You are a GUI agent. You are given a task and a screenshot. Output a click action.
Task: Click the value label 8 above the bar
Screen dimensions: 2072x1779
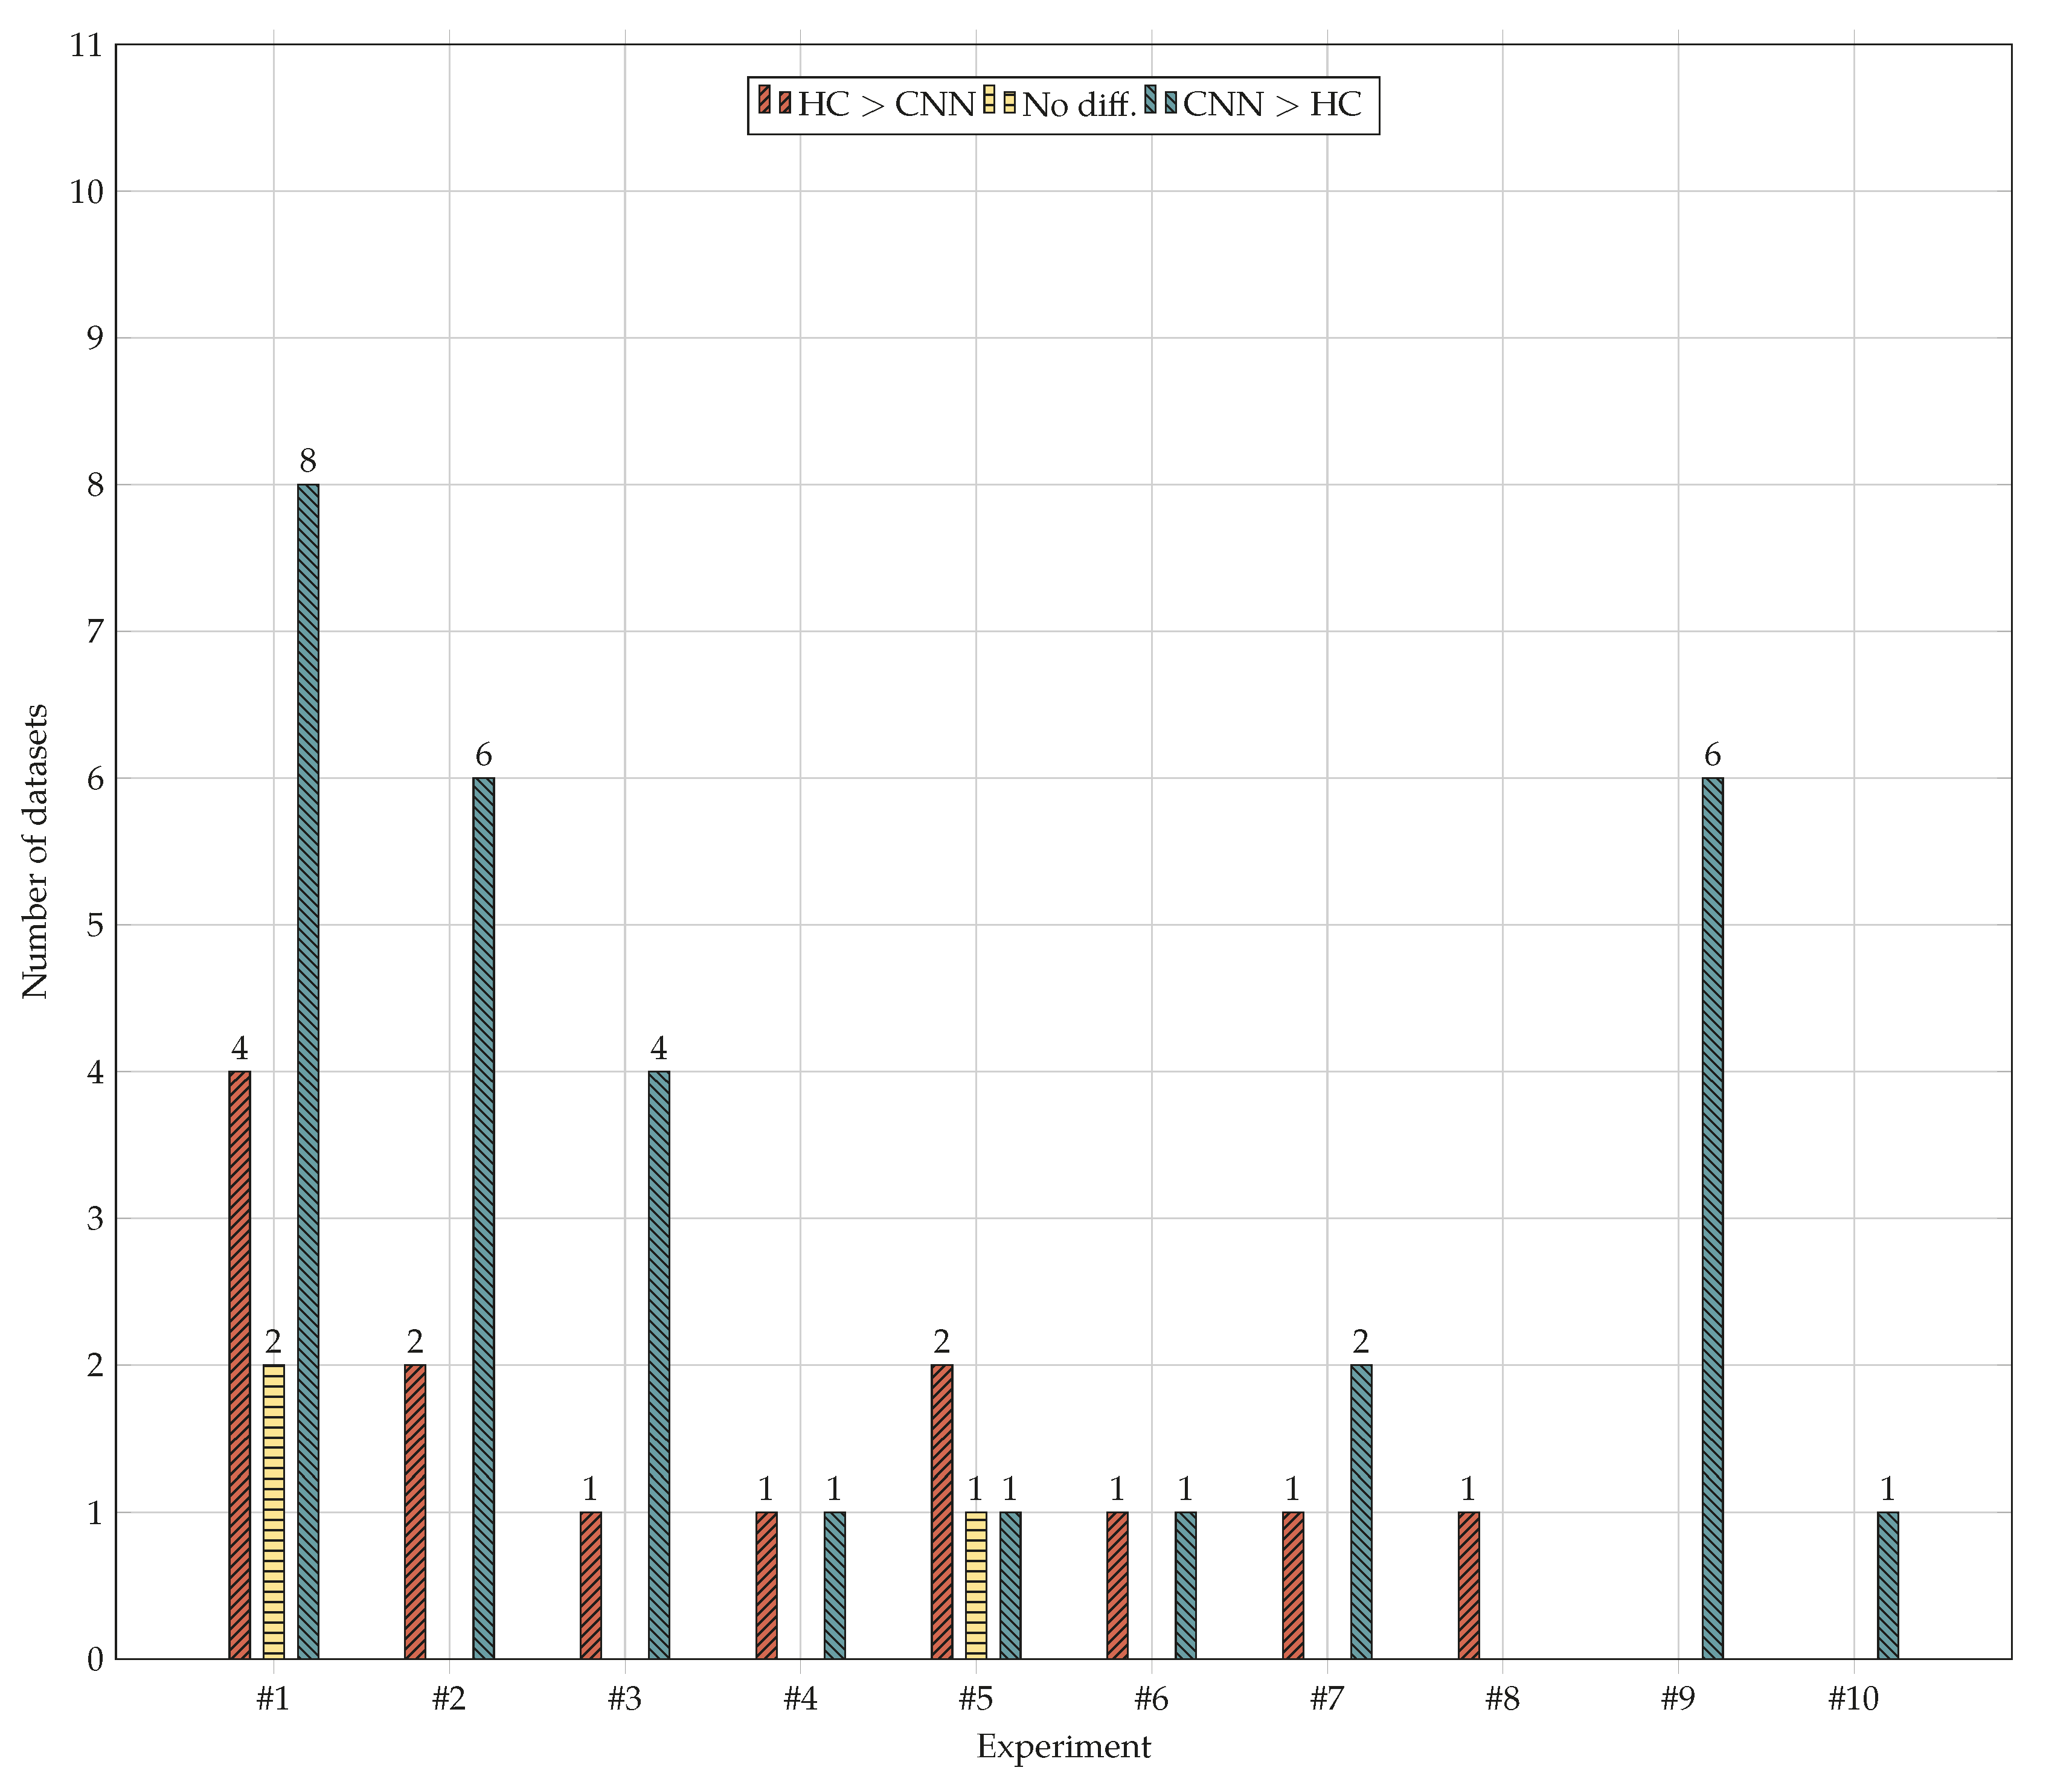point(308,461)
